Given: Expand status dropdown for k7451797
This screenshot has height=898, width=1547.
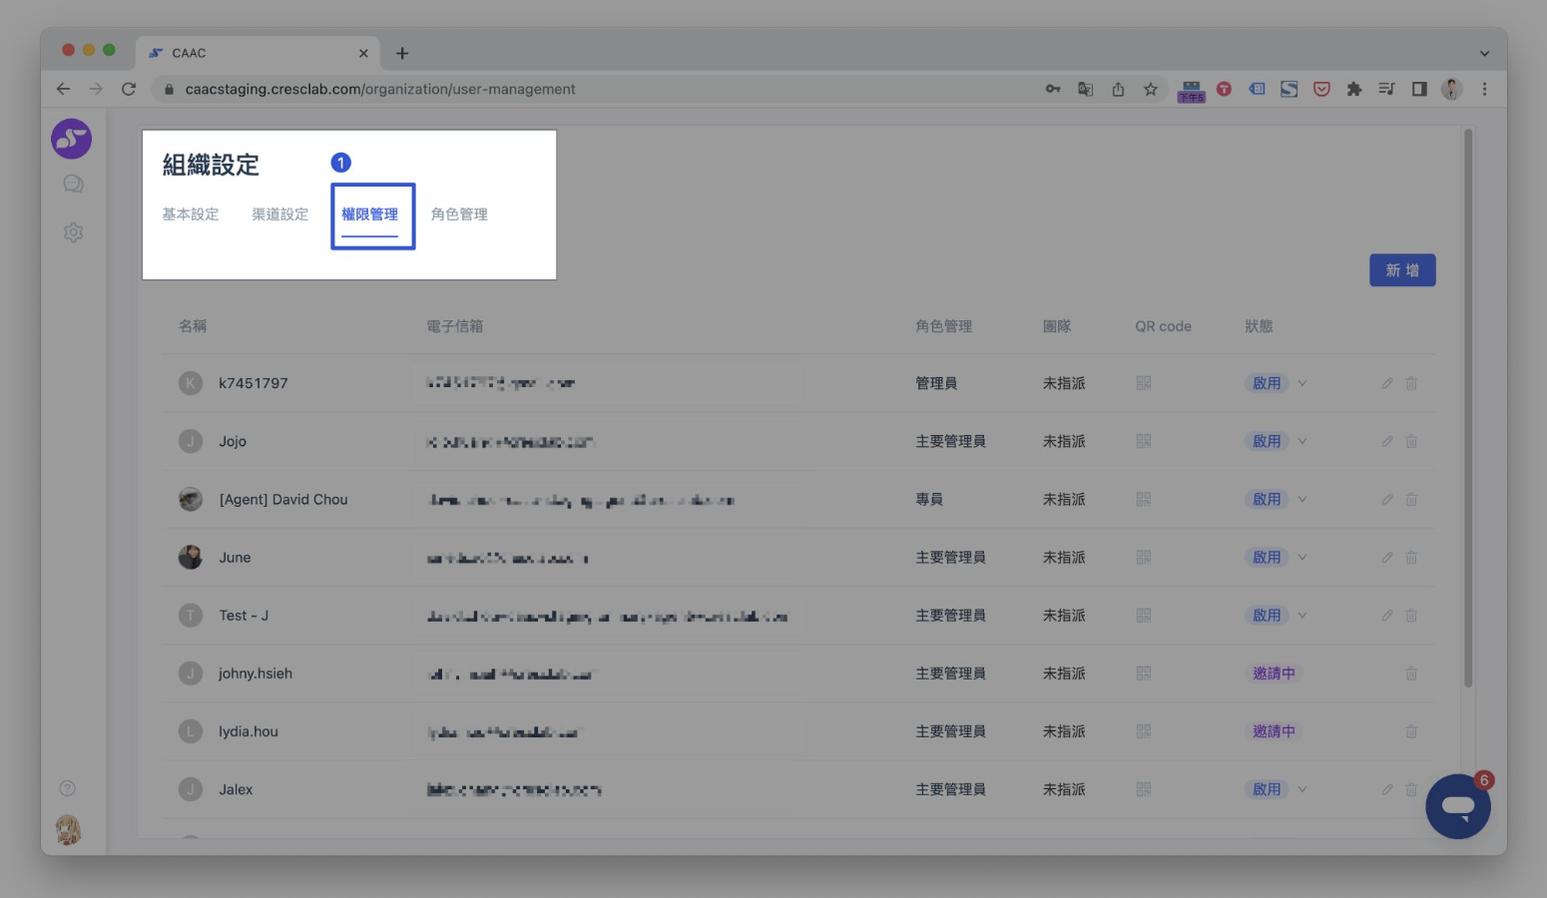Looking at the screenshot, I should (1302, 383).
